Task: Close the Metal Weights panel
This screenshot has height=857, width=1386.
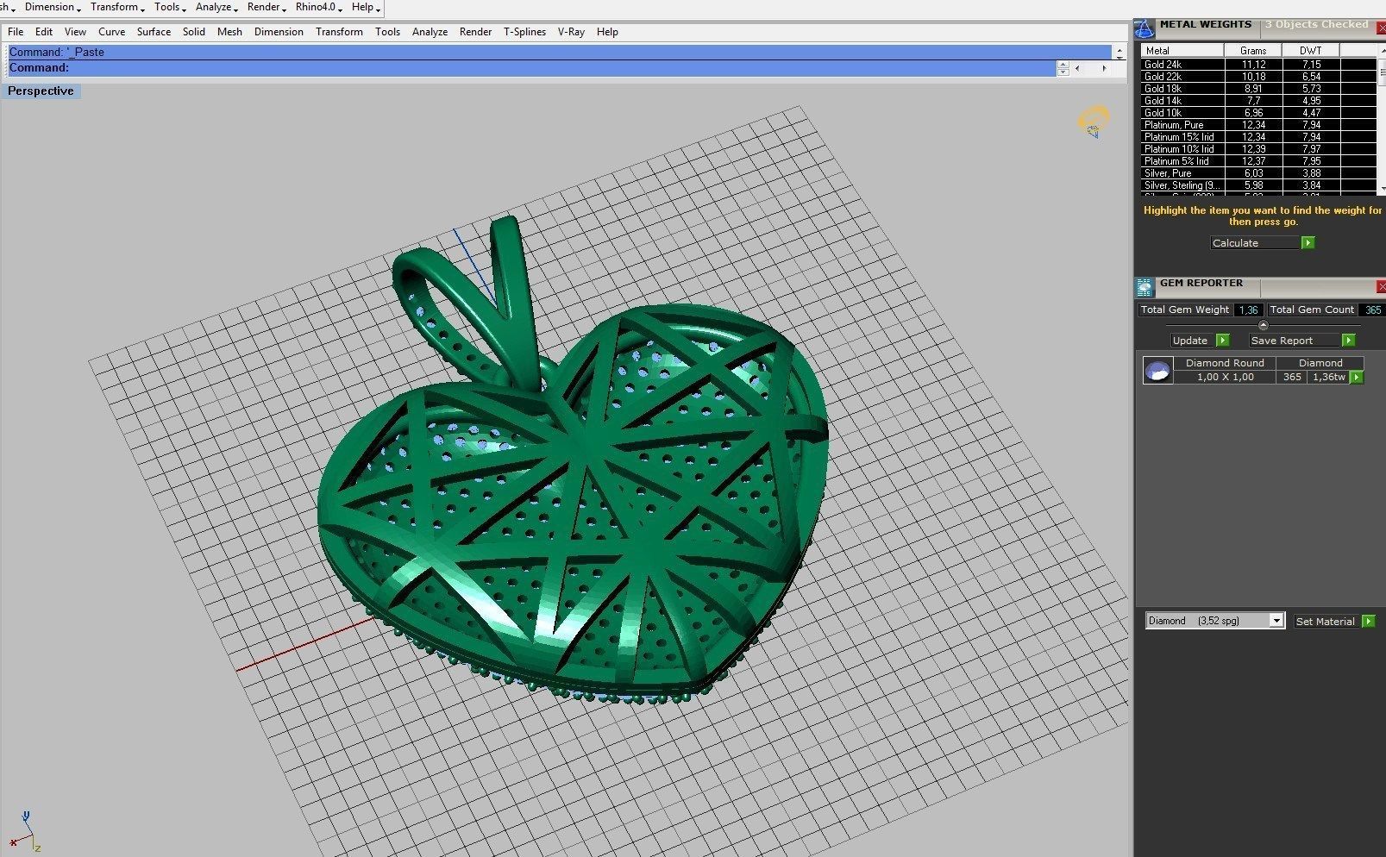Action: click(x=1381, y=28)
